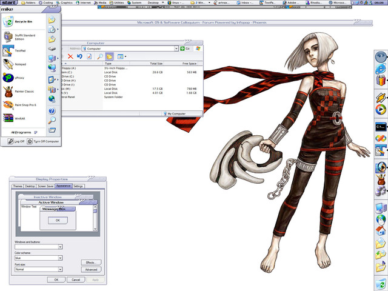Switch to Desktop tab in Display Properties
This screenshot has height=291, width=388.
pyautogui.click(x=30, y=186)
